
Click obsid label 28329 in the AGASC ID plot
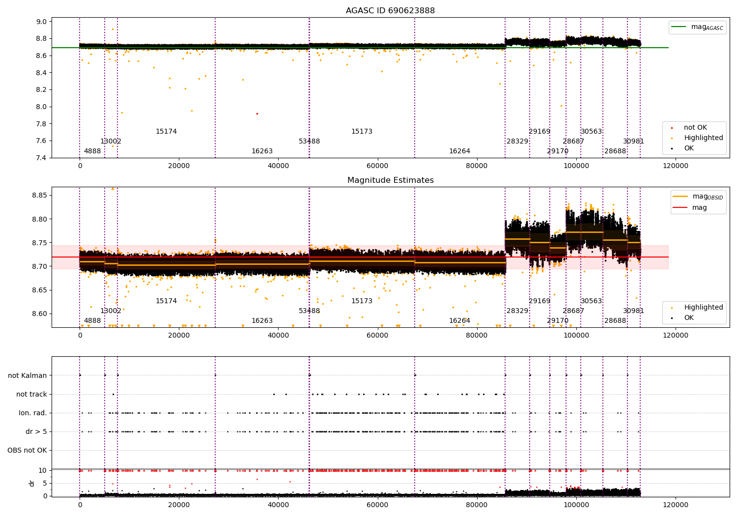pyautogui.click(x=517, y=142)
